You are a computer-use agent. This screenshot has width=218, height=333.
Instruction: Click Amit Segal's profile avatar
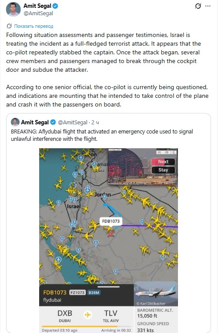tap(13, 9)
